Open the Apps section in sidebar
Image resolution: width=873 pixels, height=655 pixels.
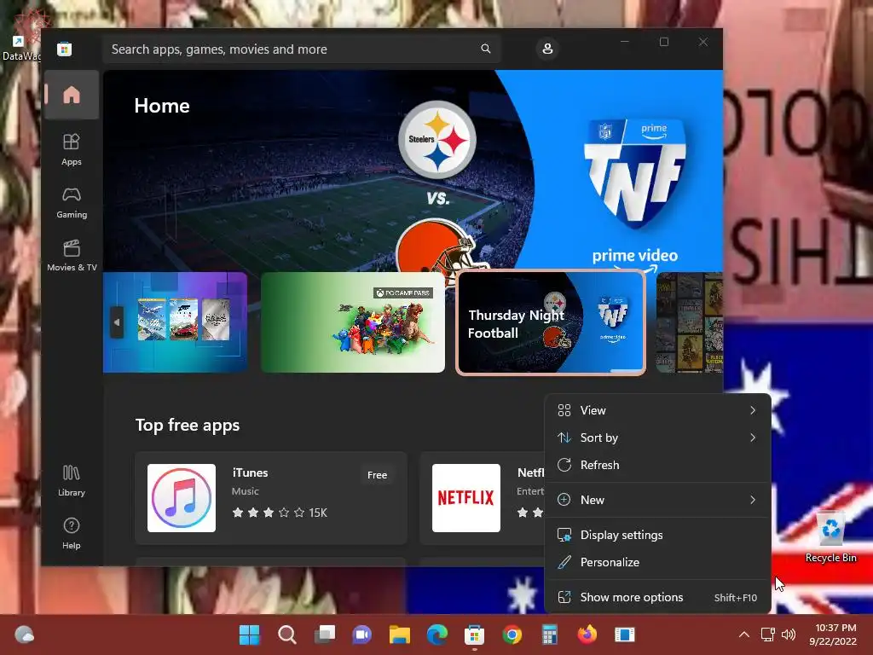coord(72,149)
